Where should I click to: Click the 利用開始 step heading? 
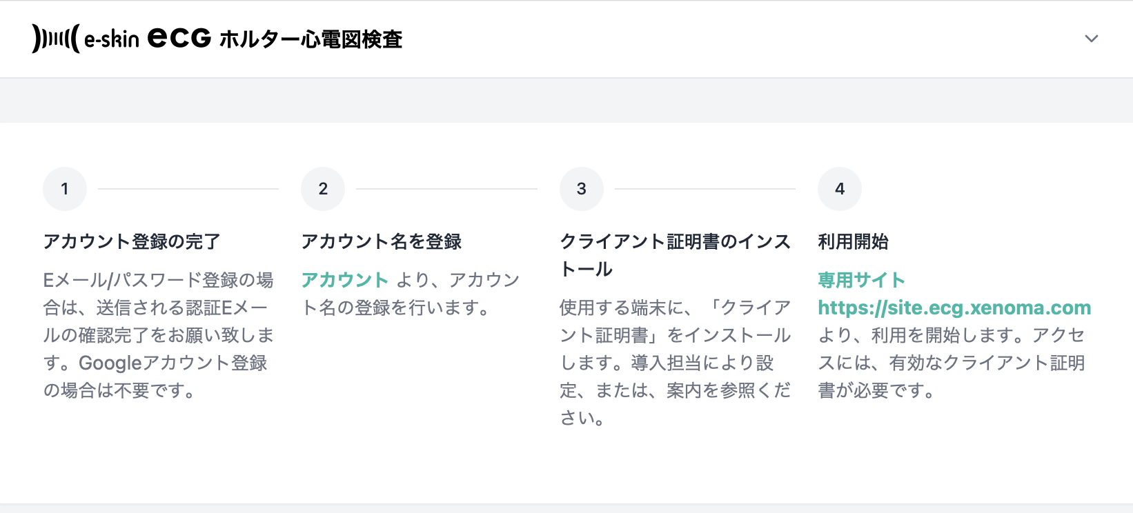853,241
